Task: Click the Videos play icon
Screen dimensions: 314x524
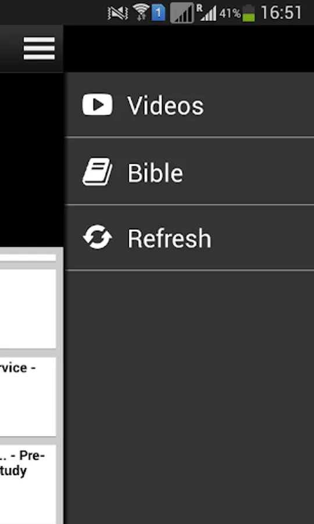Action: pyautogui.click(x=97, y=105)
